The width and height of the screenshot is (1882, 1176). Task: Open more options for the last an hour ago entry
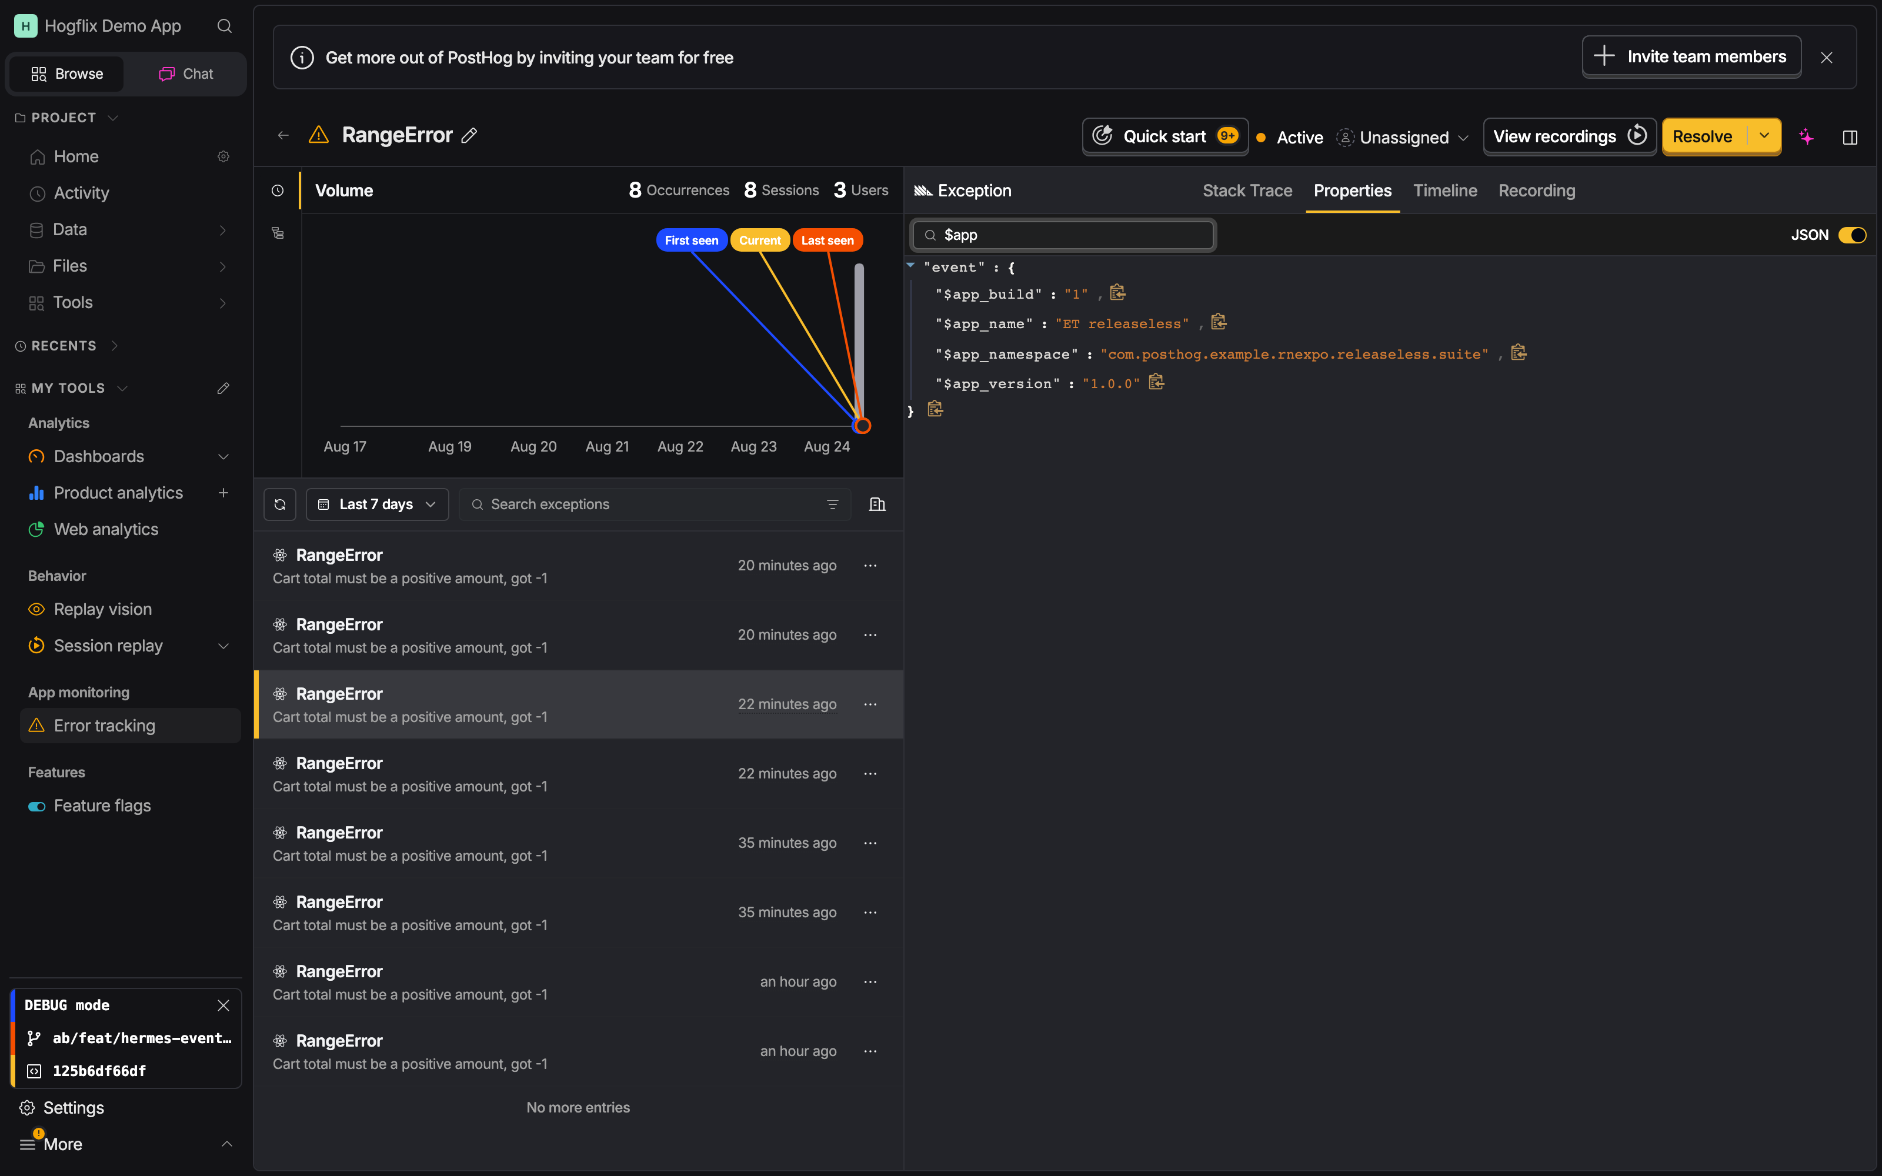click(x=870, y=1051)
